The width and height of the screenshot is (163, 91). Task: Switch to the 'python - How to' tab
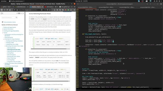click(x=7, y=7)
